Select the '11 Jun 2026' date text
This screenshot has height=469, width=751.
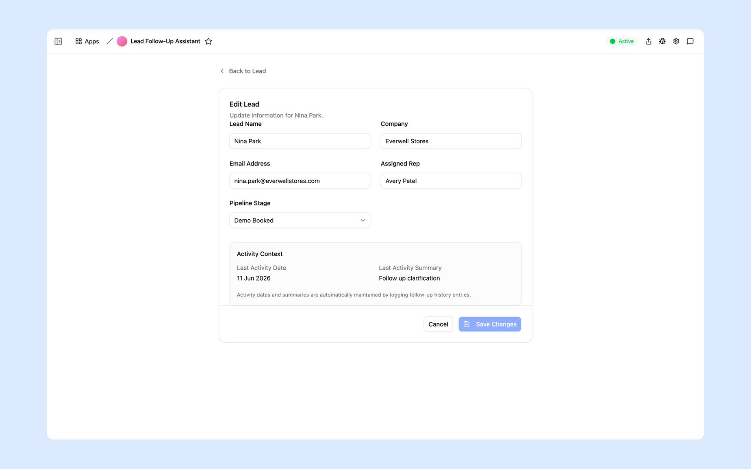click(254, 278)
